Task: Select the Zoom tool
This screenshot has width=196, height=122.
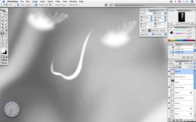Action: 6,46
